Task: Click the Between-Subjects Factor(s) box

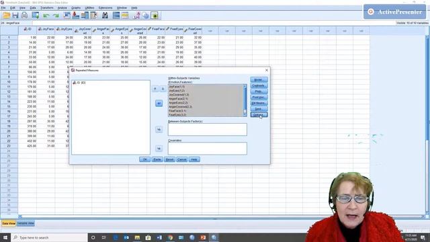Action: 208,130
